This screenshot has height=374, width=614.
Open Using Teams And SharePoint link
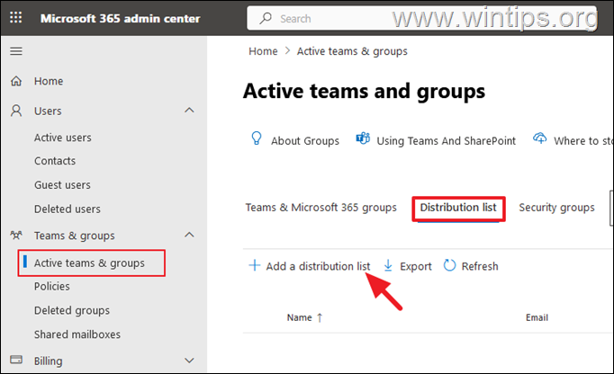pos(446,140)
